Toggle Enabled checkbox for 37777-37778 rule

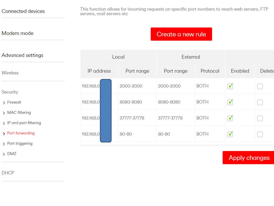click(230, 118)
